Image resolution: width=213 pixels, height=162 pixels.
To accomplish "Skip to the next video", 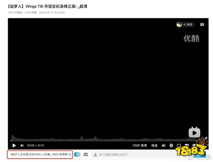I will click(x=22, y=145).
